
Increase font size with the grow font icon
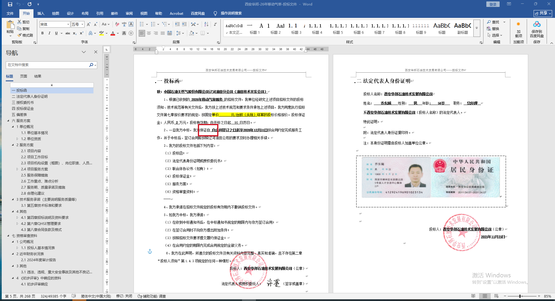89,25
